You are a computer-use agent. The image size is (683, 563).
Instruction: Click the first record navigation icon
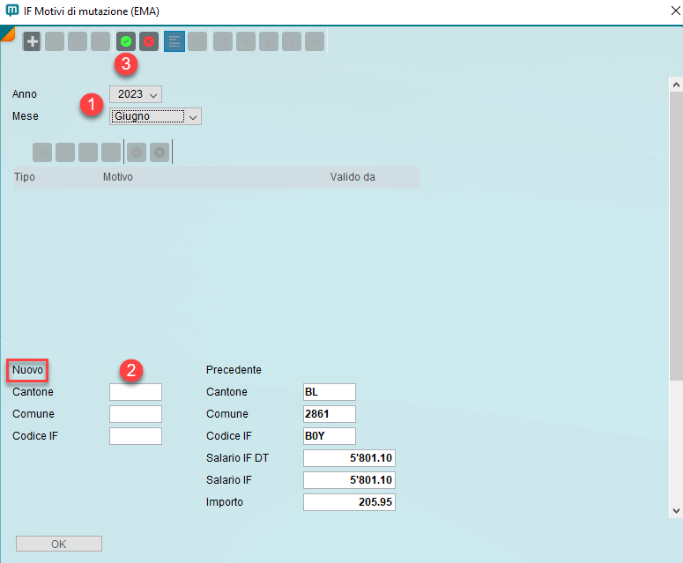(223, 41)
